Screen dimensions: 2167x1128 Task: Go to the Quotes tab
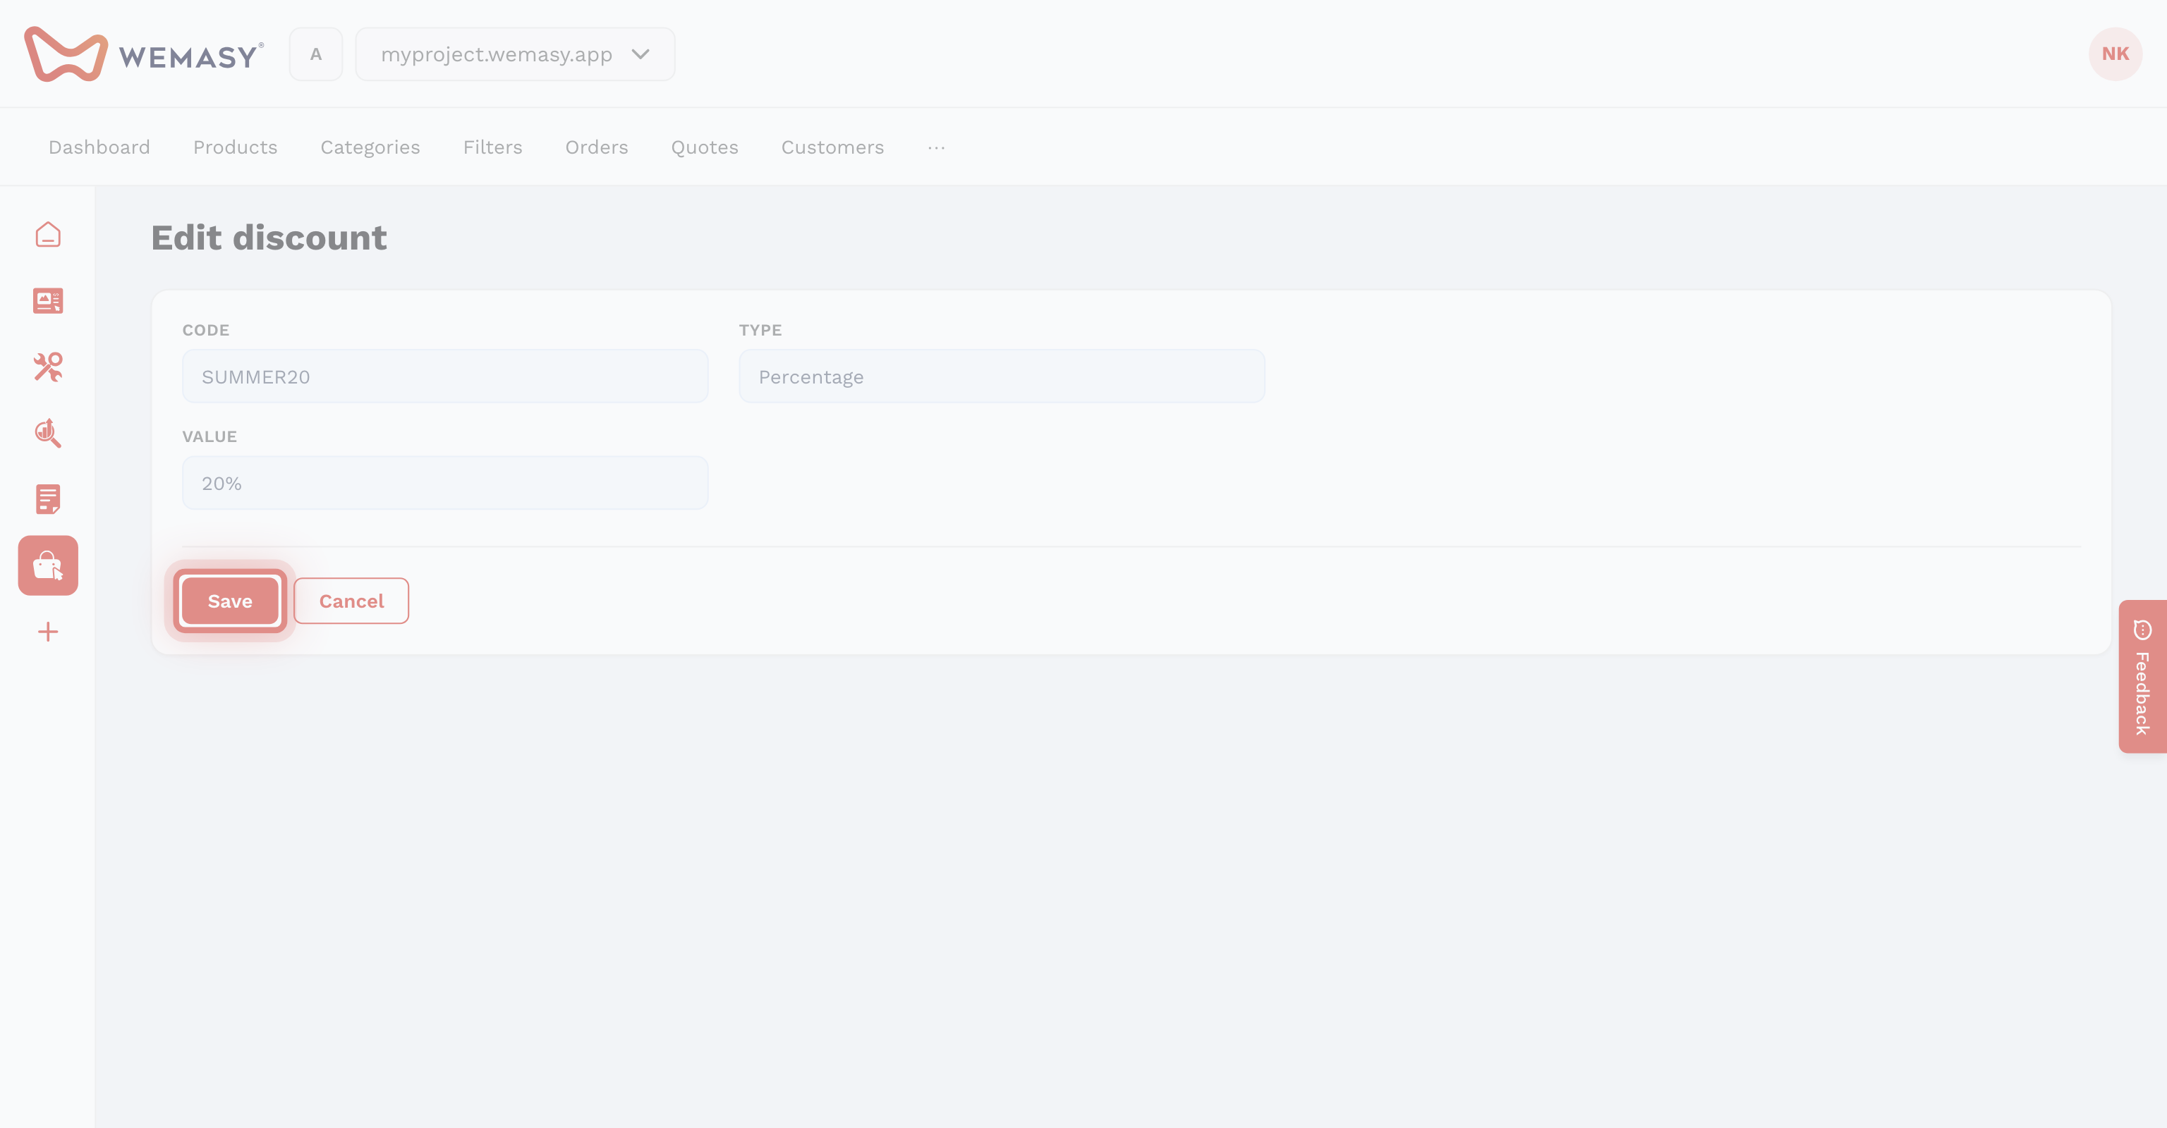click(x=705, y=147)
